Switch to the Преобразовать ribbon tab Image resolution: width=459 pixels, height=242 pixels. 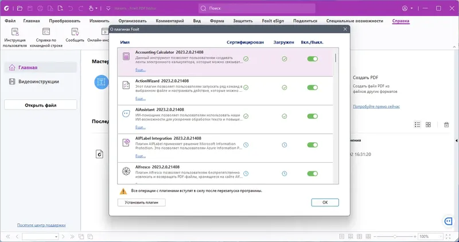[x=65, y=21]
